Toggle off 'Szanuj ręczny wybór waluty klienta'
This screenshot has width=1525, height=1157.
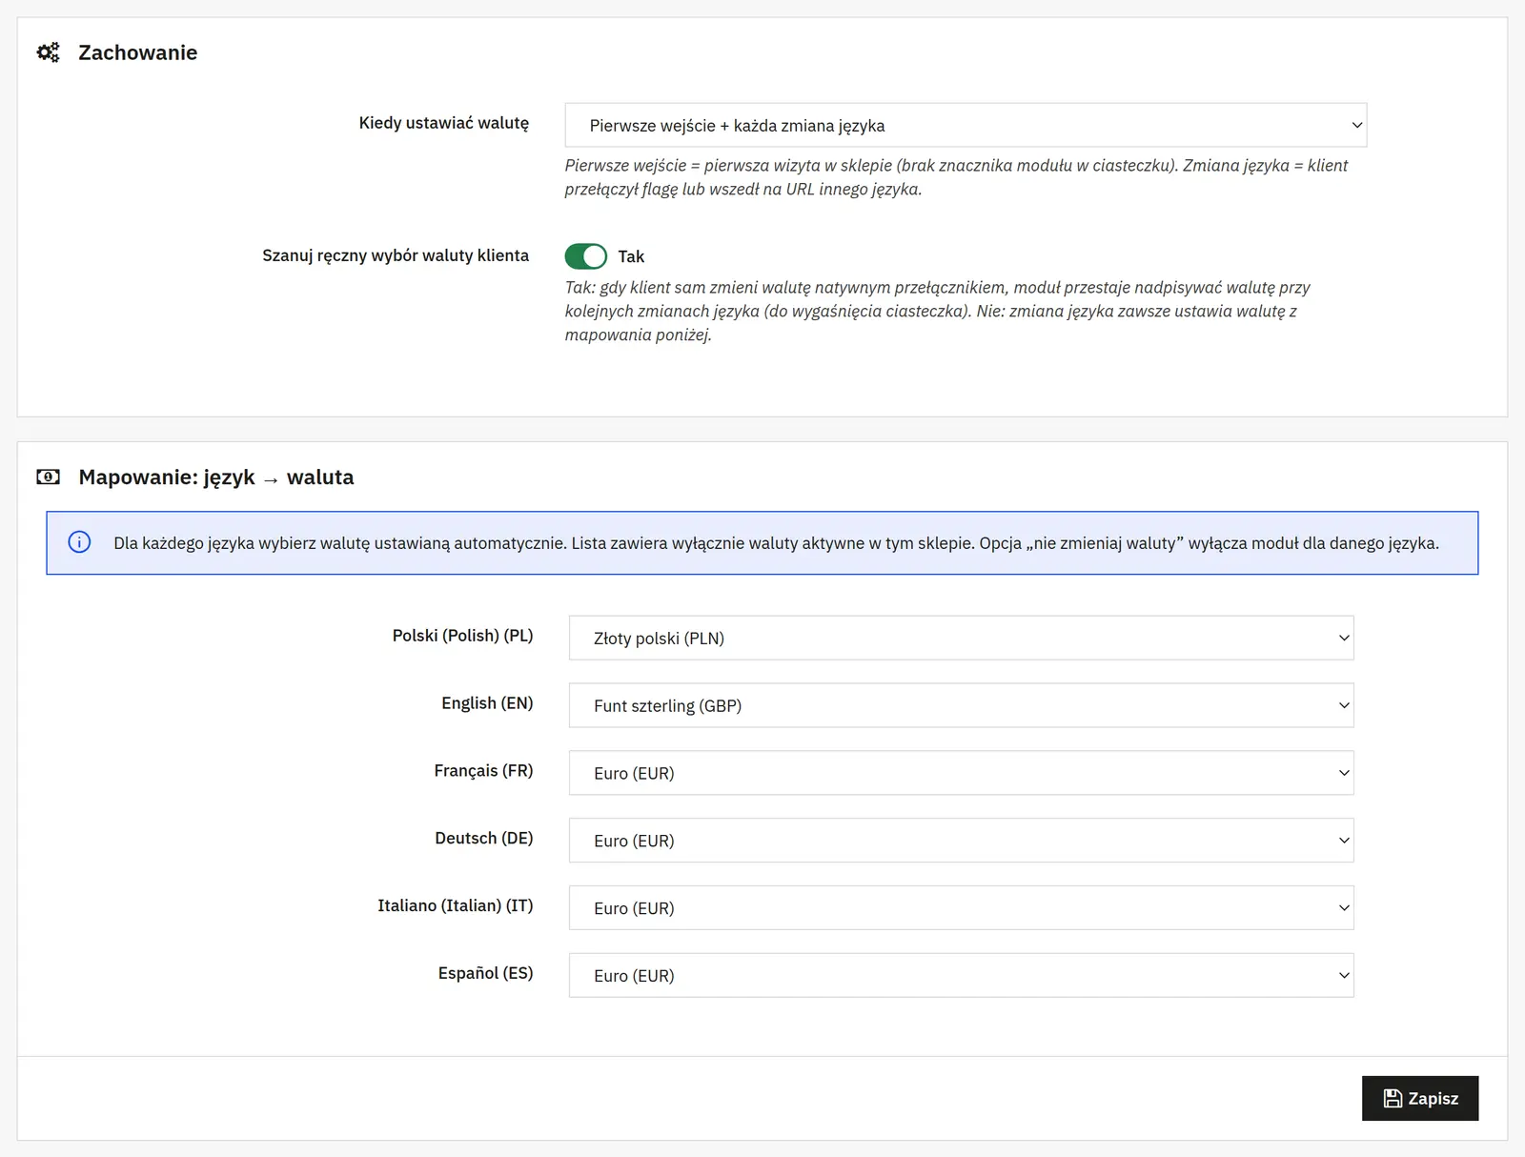pyautogui.click(x=585, y=256)
